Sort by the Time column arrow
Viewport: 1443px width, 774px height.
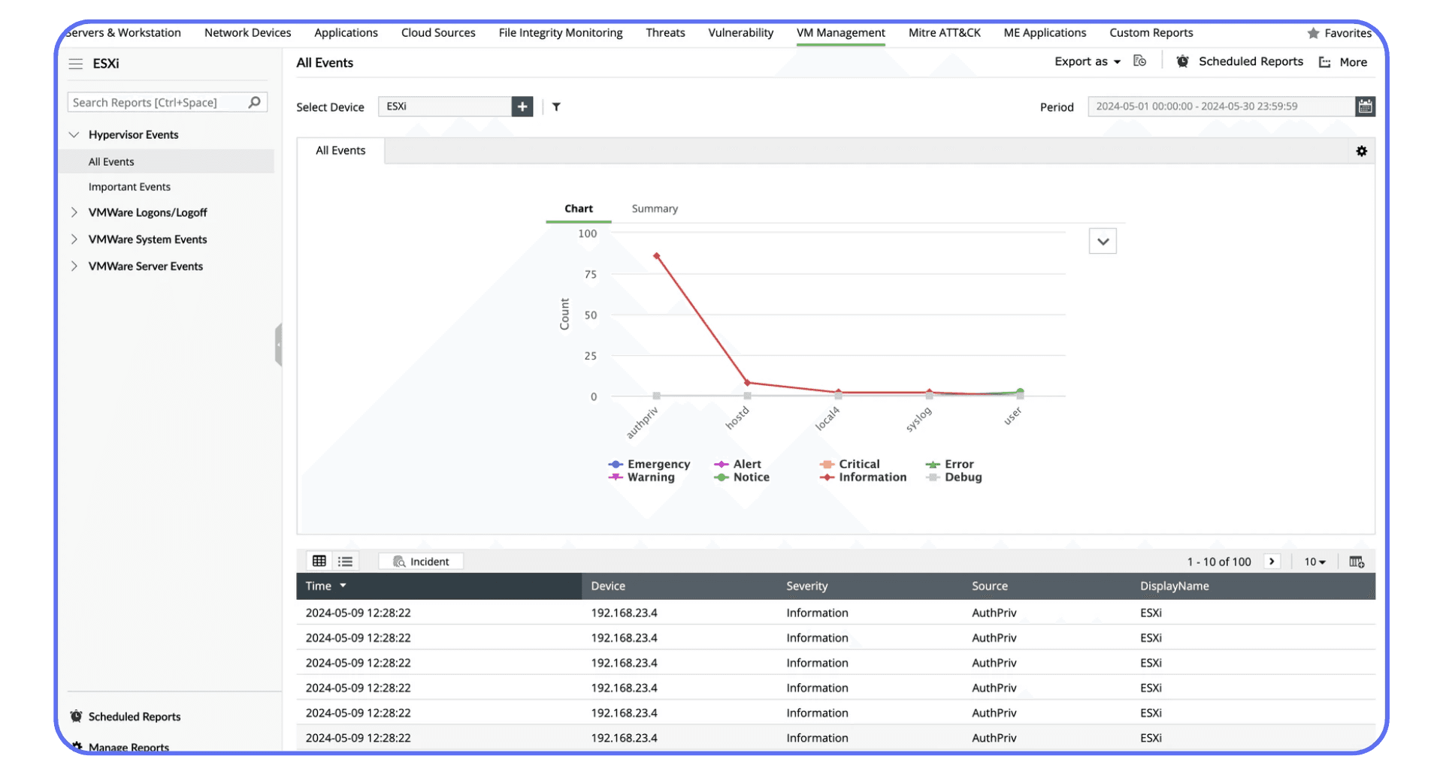343,586
